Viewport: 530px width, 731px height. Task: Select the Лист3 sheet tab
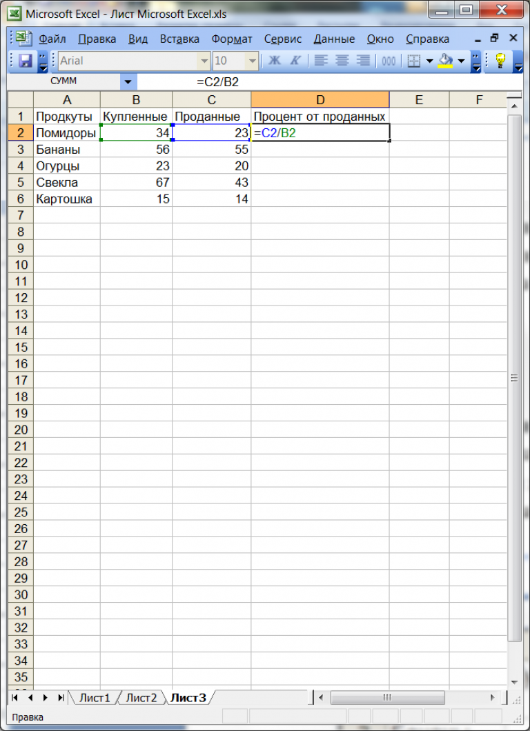point(188,698)
